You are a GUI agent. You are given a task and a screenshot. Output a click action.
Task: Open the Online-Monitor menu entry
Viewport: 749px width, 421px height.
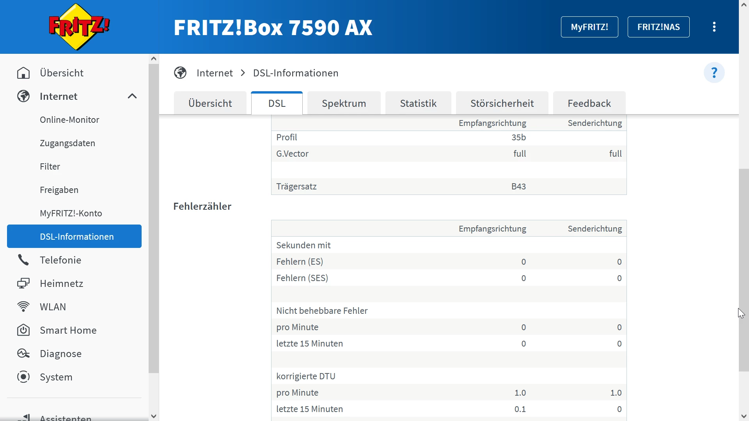tap(69, 120)
